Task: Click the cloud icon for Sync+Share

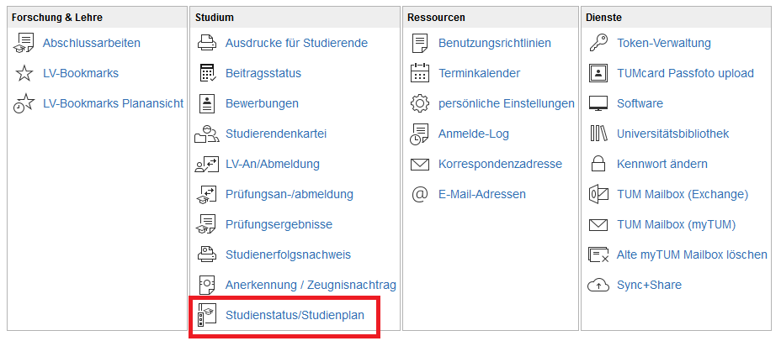Action: click(x=598, y=285)
